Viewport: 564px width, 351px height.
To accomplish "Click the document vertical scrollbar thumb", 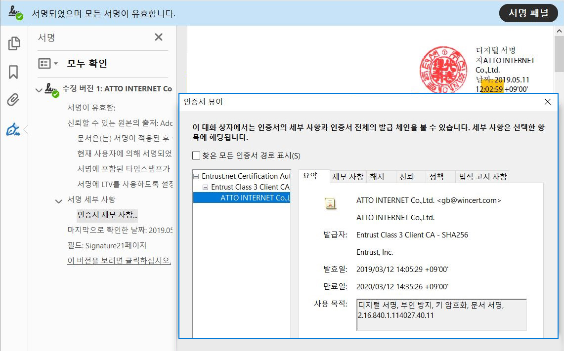I will [559, 54].
